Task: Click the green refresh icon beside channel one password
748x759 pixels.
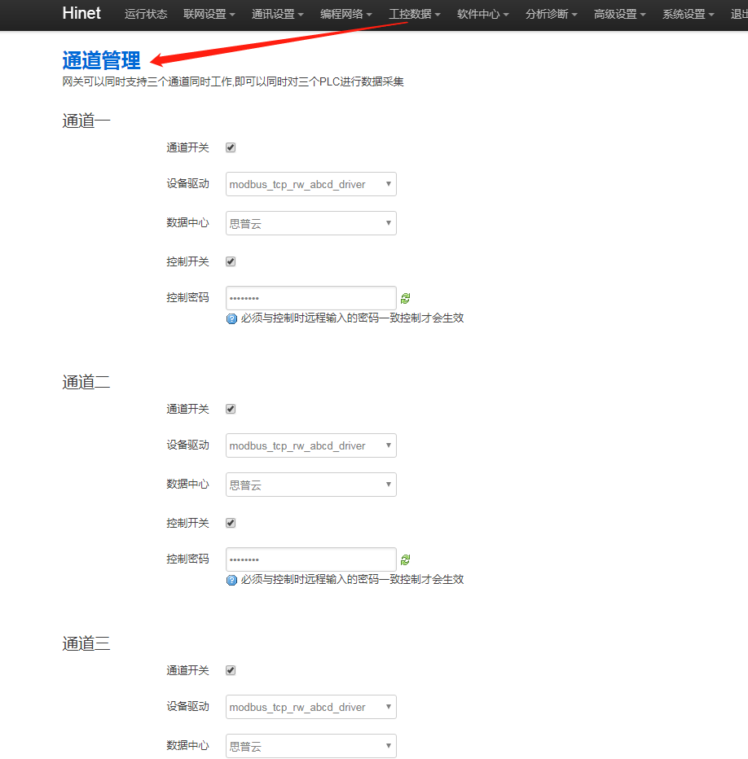Action: coord(406,299)
